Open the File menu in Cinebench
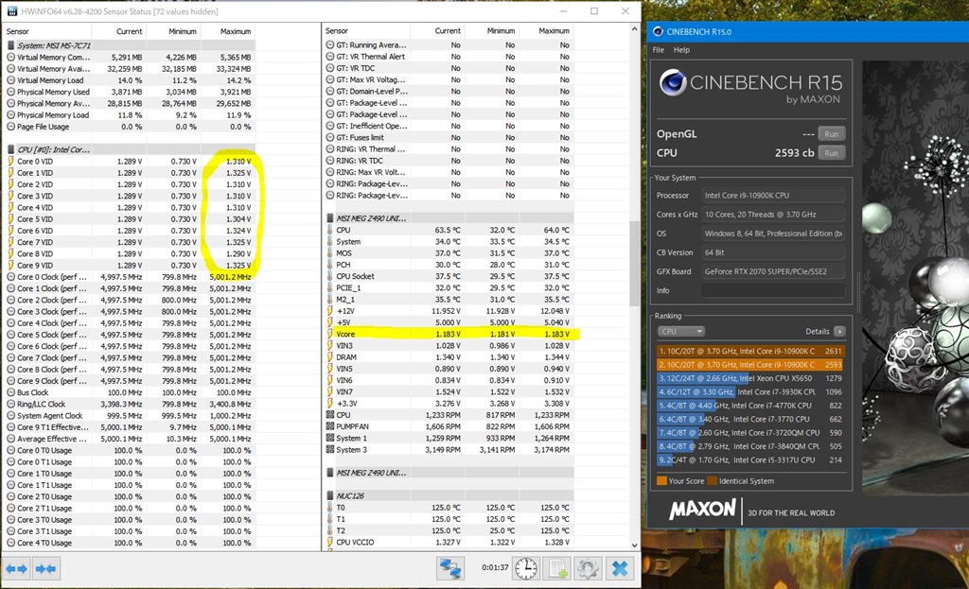The height and width of the screenshot is (589, 969). [x=659, y=50]
